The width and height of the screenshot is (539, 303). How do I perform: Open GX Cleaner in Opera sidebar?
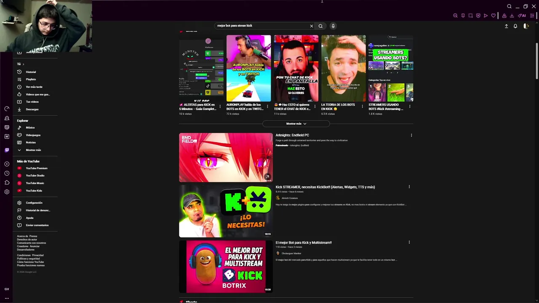(x=7, y=118)
